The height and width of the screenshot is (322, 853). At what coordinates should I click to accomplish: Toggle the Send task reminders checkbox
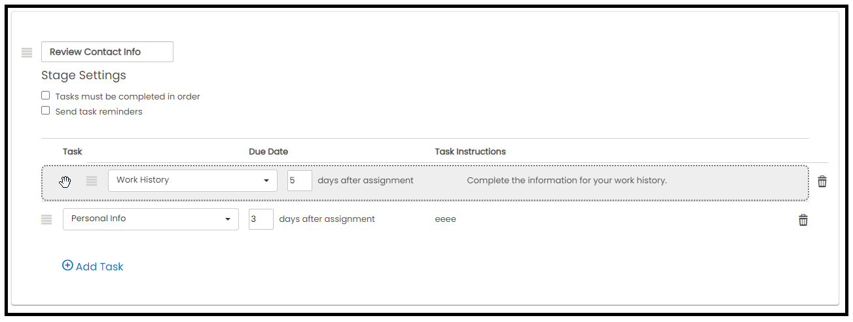tap(46, 111)
